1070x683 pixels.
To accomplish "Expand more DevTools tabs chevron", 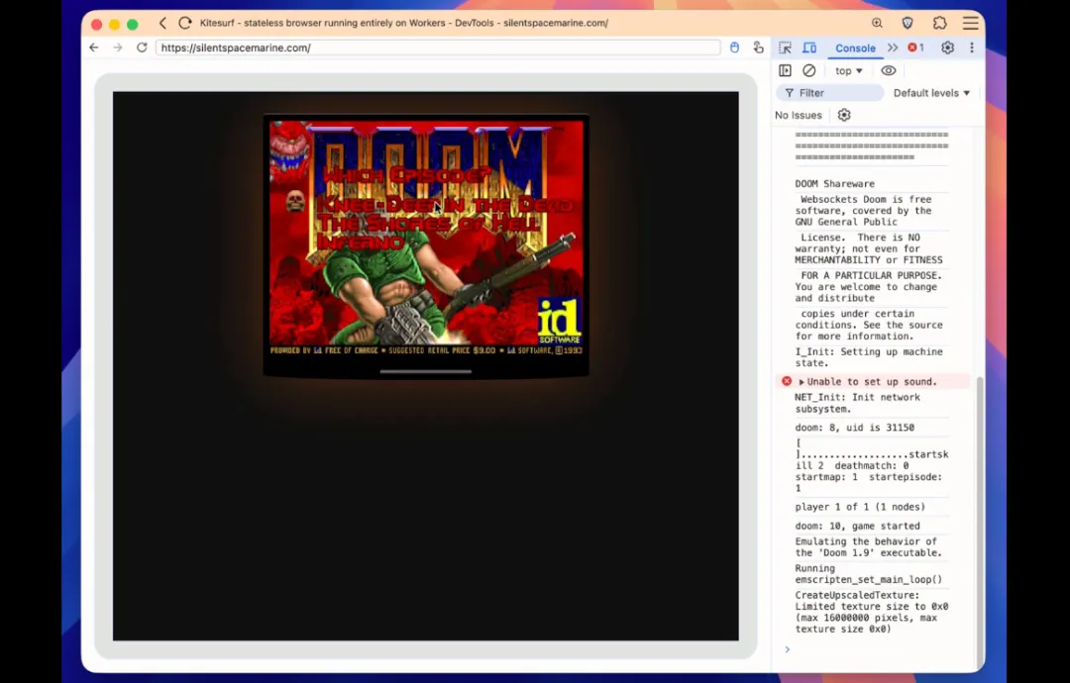I will tap(893, 48).
